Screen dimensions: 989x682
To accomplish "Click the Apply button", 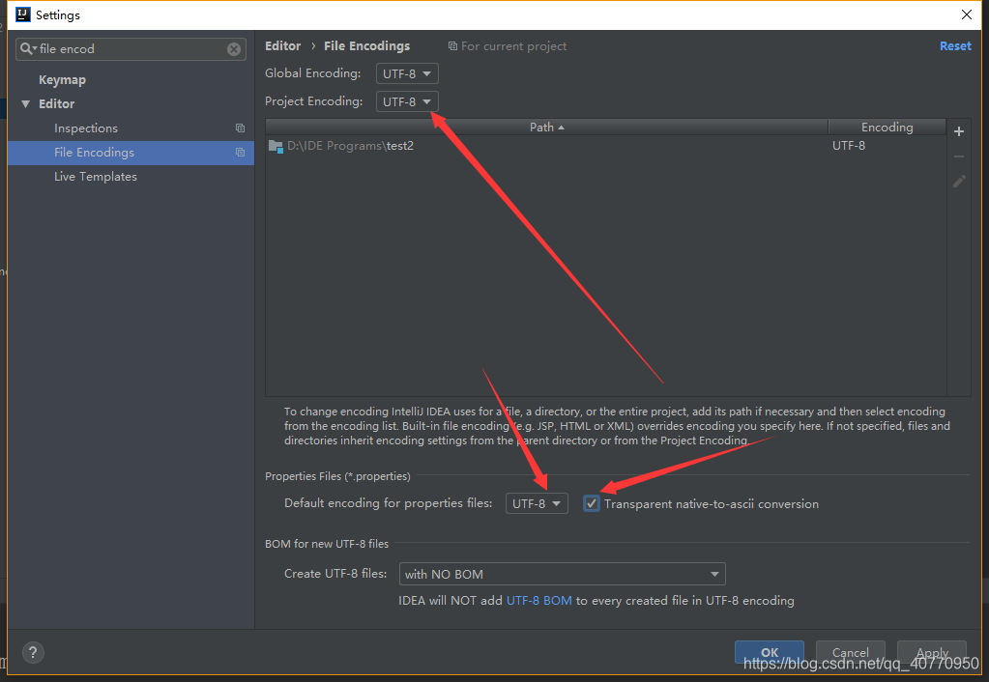I will pos(932,652).
